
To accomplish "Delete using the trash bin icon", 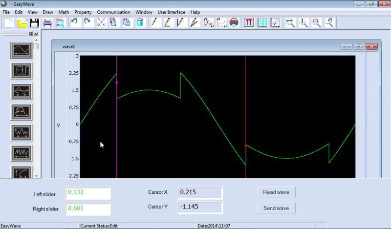I will 140,22.
